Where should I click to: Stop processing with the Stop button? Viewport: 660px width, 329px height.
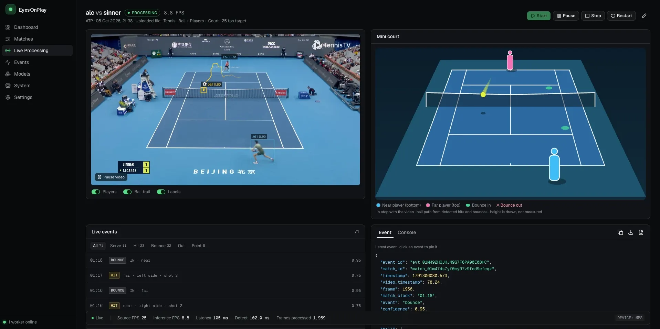593,16
